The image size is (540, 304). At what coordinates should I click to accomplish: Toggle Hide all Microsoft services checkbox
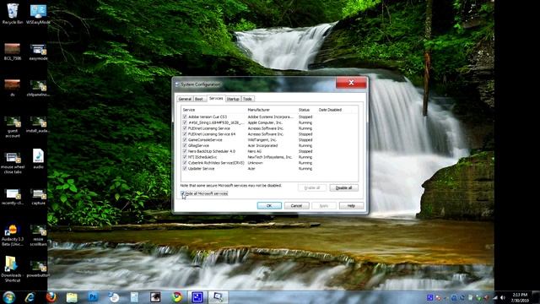pos(183,193)
